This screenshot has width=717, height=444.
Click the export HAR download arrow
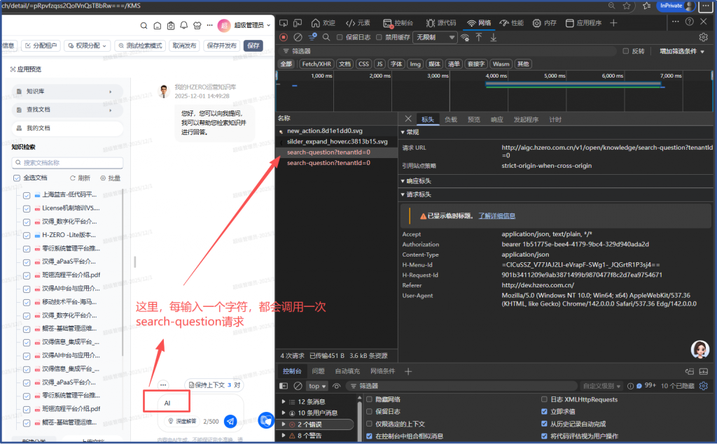tap(494, 37)
